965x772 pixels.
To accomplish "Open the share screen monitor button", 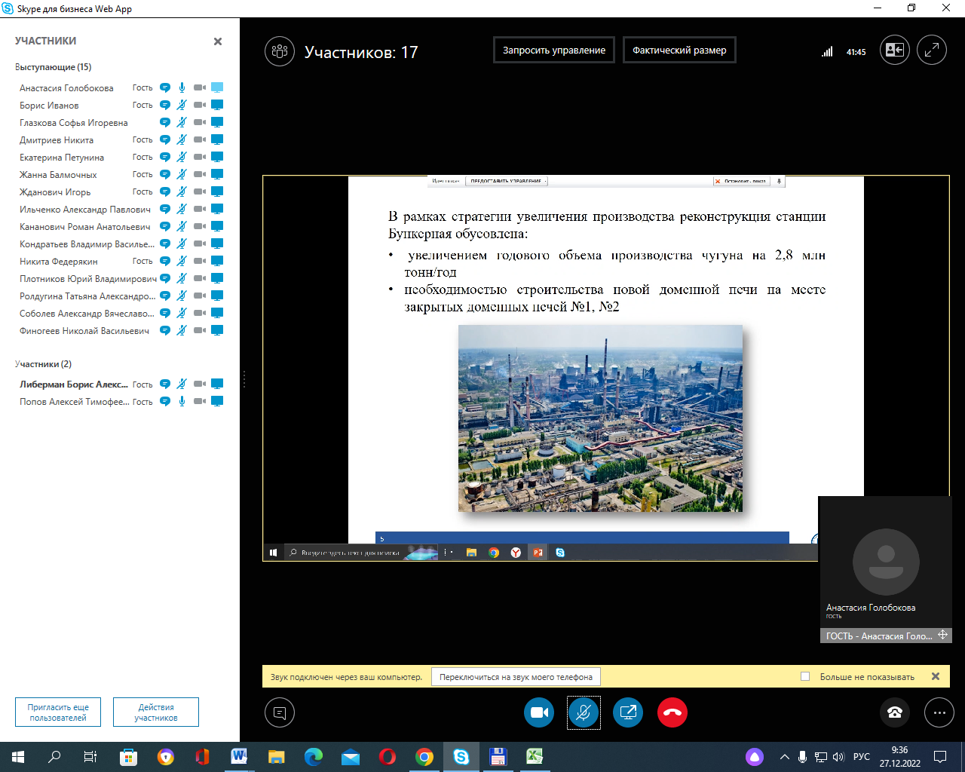I will [627, 712].
